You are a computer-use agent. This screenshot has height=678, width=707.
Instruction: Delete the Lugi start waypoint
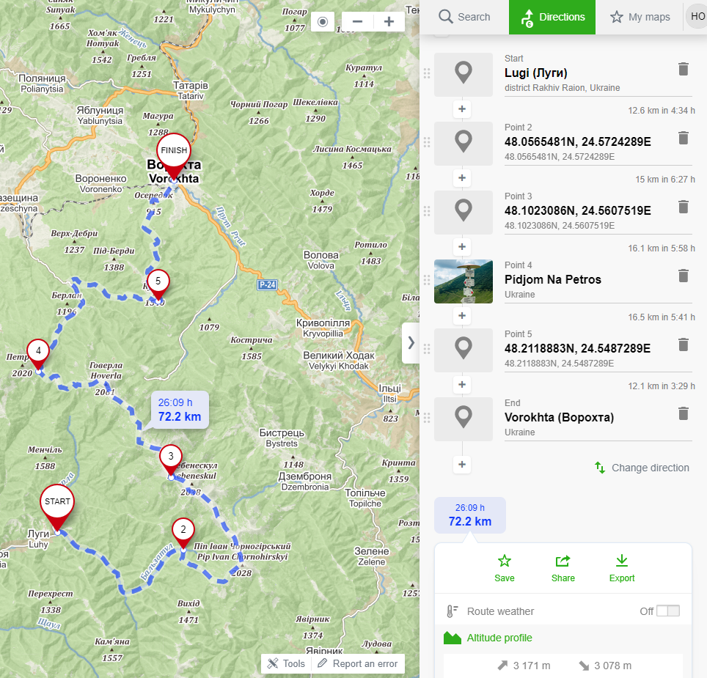point(684,69)
